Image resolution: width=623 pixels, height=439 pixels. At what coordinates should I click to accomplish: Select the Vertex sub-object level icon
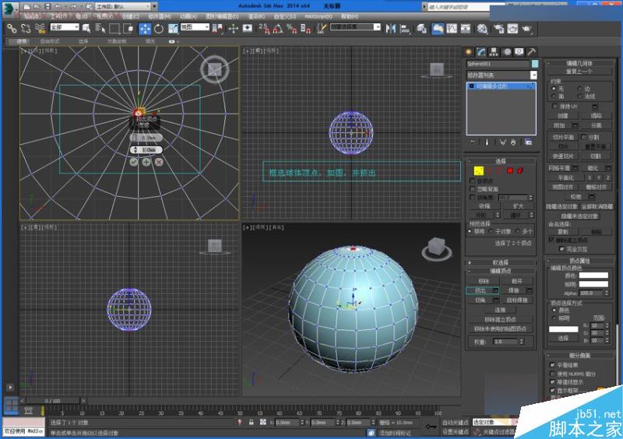[479, 170]
